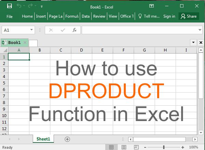The height and width of the screenshot is (150, 205).
Task: Select column I header
Action: click(x=186, y=50)
